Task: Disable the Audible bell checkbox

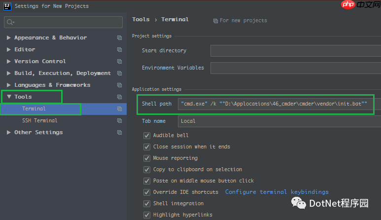Action: (147, 136)
